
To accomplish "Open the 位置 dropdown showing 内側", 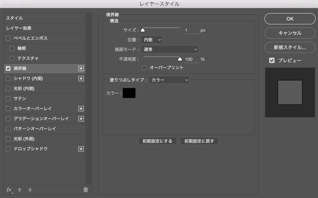I will 151,40.
